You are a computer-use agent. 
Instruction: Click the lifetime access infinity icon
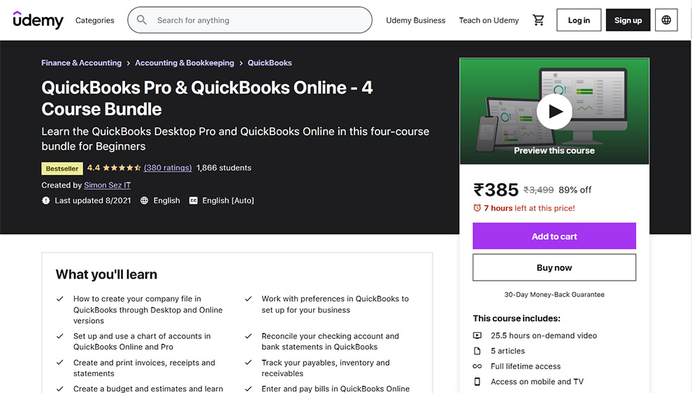(477, 366)
